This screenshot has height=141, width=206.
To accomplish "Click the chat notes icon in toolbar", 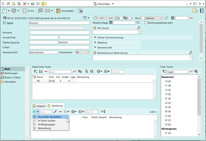I will [x=40, y=11].
